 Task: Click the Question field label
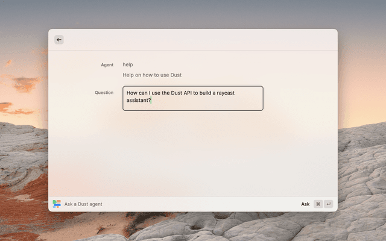104,93
